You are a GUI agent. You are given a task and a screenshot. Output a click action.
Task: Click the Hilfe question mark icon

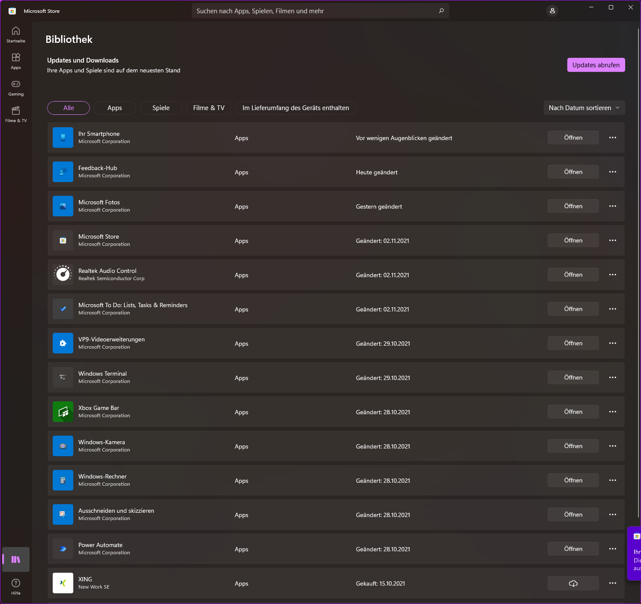(16, 583)
